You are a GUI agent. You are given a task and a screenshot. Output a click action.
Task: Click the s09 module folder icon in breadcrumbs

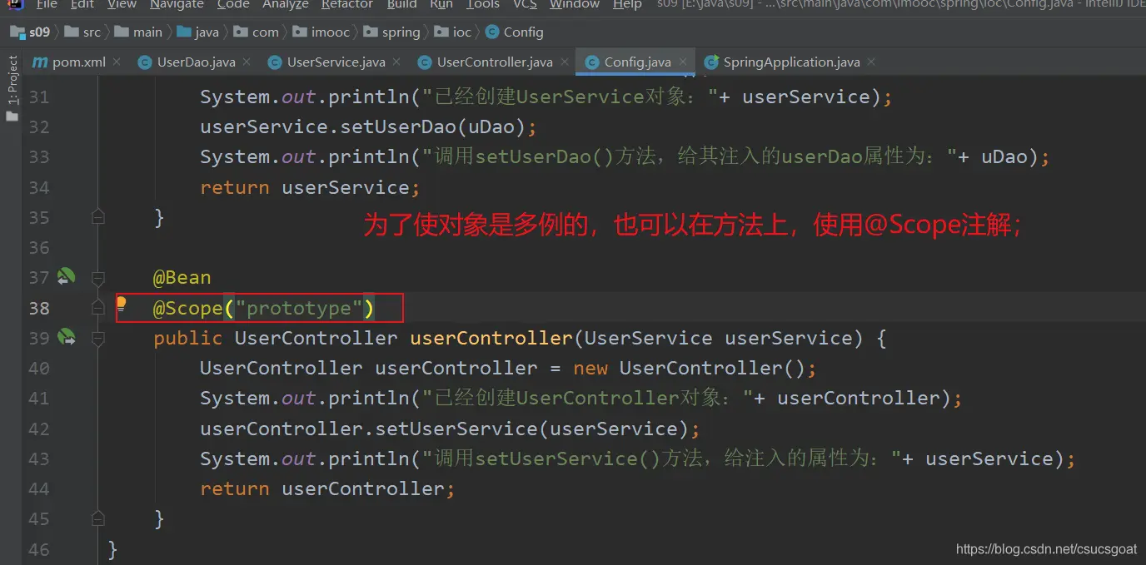[17, 32]
